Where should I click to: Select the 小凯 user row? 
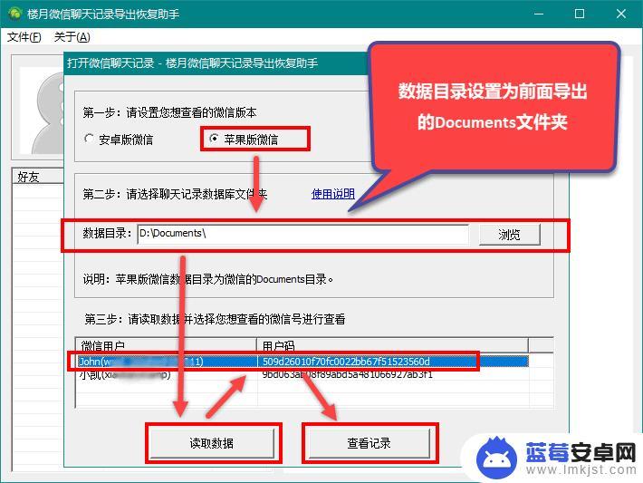tap(302, 374)
